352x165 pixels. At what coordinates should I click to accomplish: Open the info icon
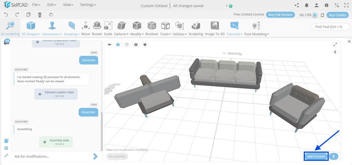(x=327, y=5)
